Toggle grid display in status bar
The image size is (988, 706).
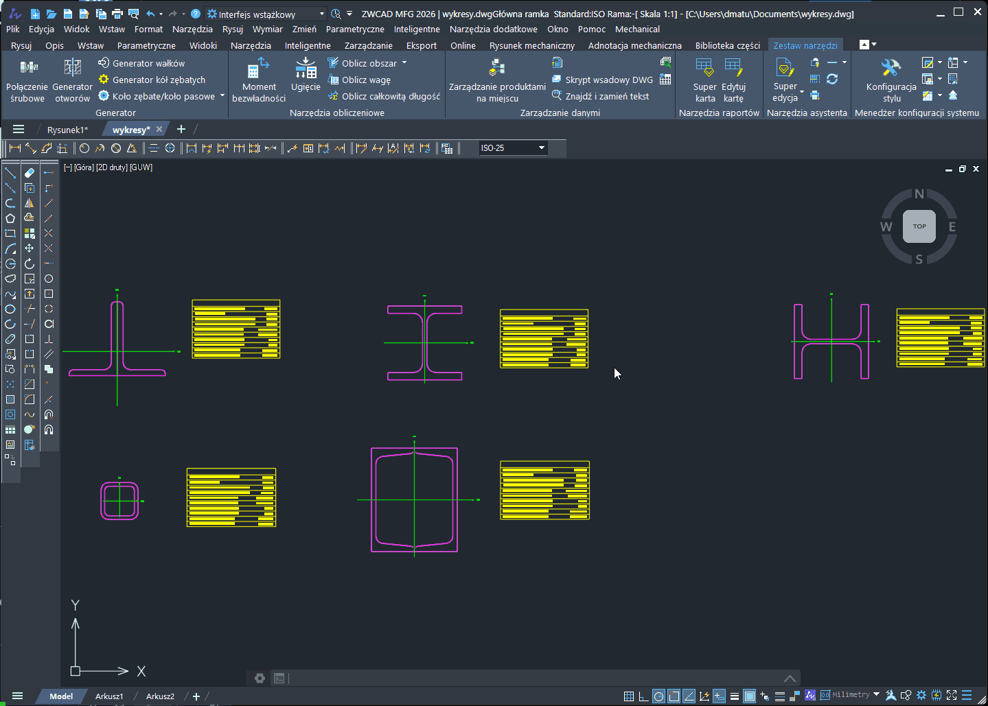pyautogui.click(x=629, y=696)
